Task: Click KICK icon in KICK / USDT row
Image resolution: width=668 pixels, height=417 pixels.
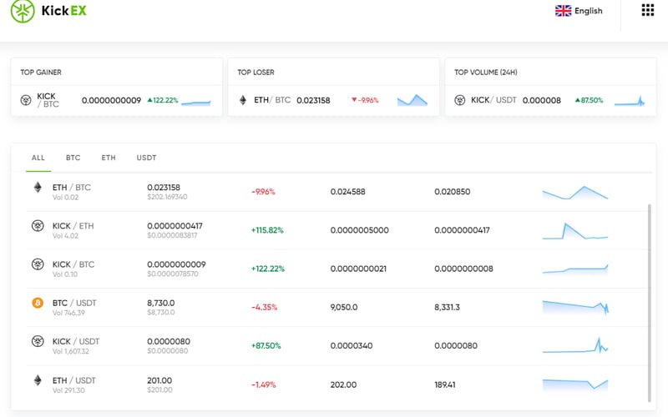Action: pyautogui.click(x=38, y=341)
